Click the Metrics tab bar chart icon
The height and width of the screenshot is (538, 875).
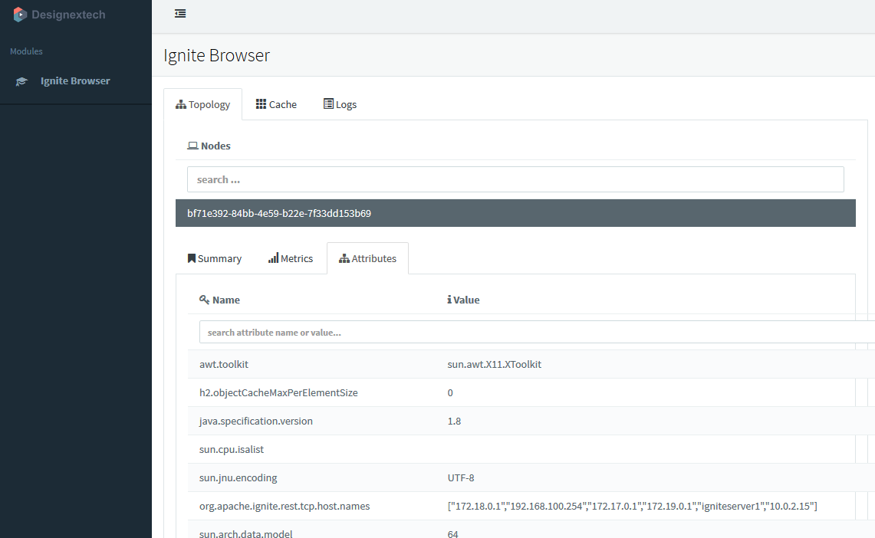274,258
